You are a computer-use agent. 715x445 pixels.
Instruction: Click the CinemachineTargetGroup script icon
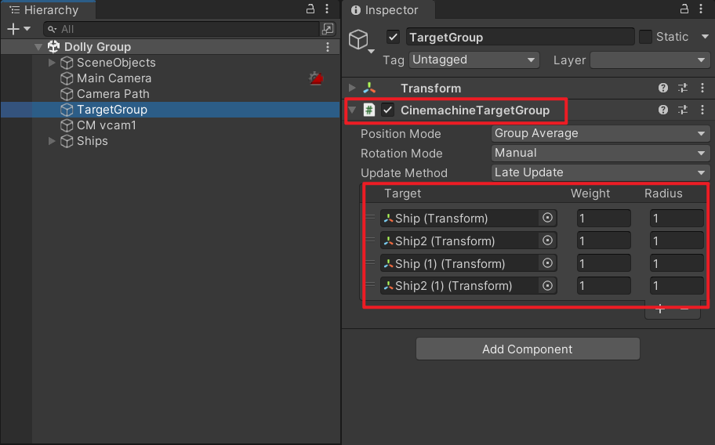coord(369,110)
